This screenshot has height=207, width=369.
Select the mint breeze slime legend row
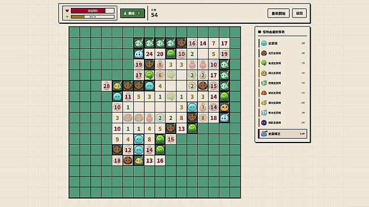[283, 83]
